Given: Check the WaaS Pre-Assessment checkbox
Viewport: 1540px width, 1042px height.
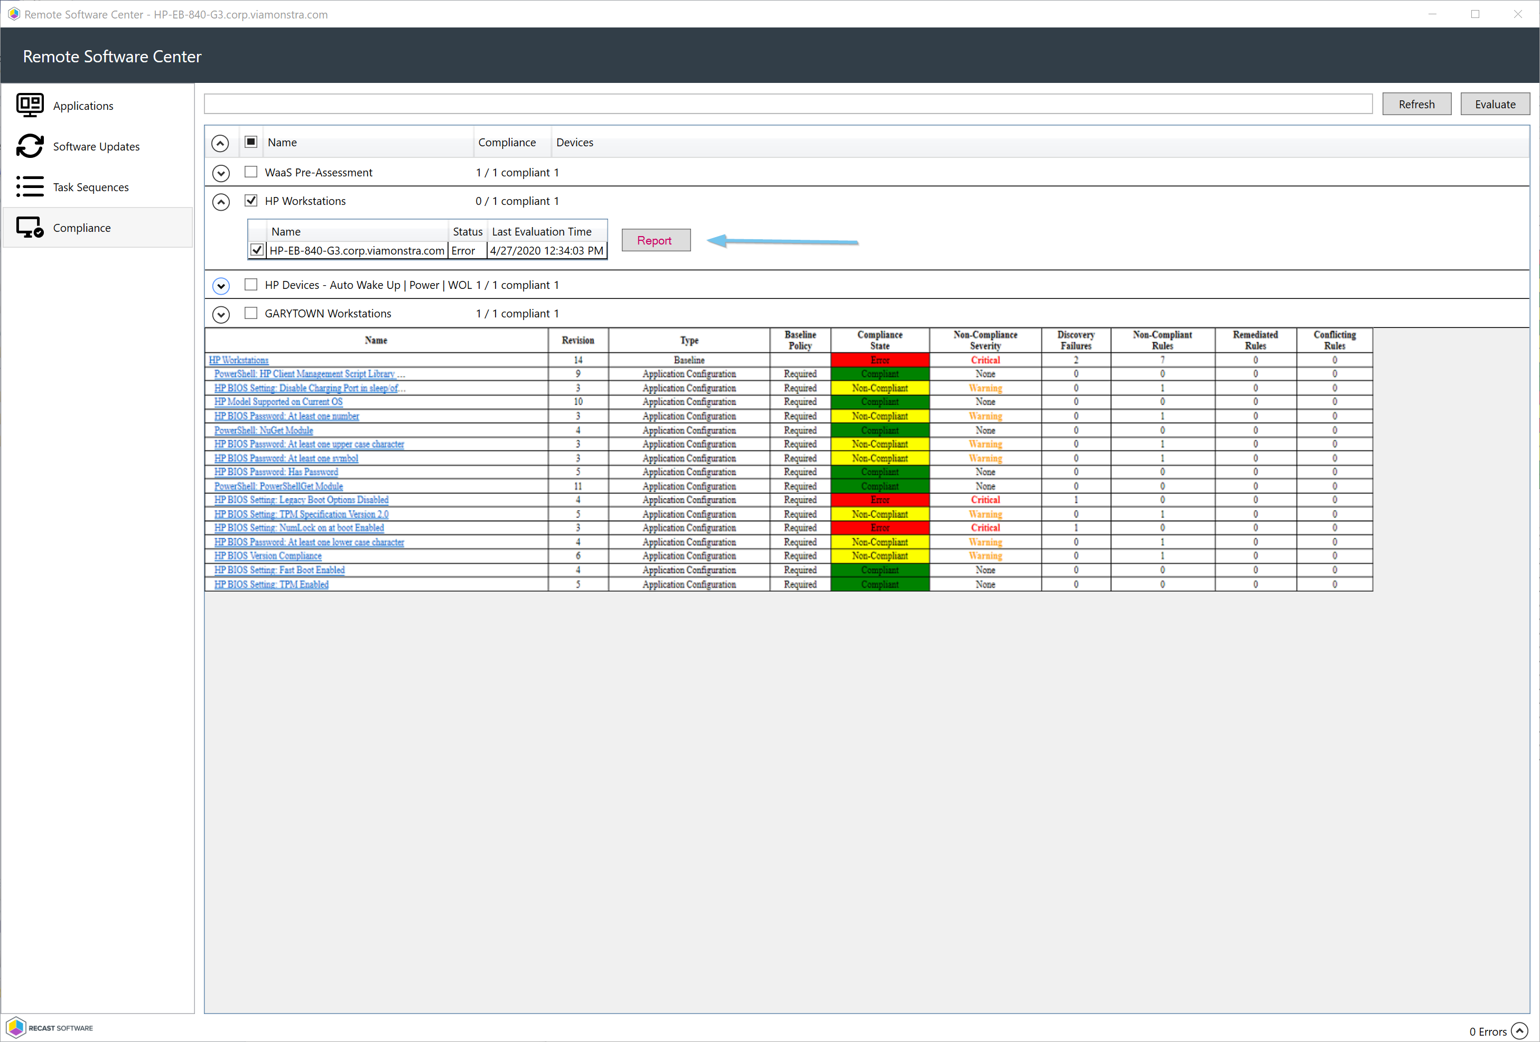Looking at the screenshot, I should click(250, 172).
